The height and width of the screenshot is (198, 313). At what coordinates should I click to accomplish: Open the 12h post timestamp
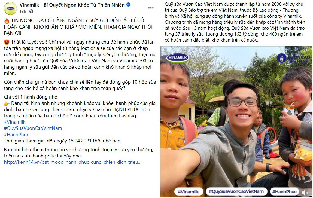click(x=23, y=11)
